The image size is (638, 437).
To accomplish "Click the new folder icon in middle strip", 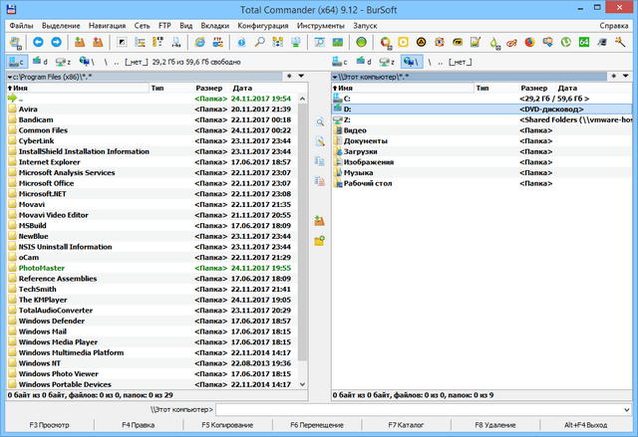I will coord(320,241).
